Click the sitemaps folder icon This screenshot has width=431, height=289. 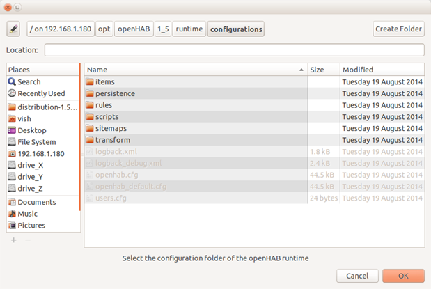90,128
